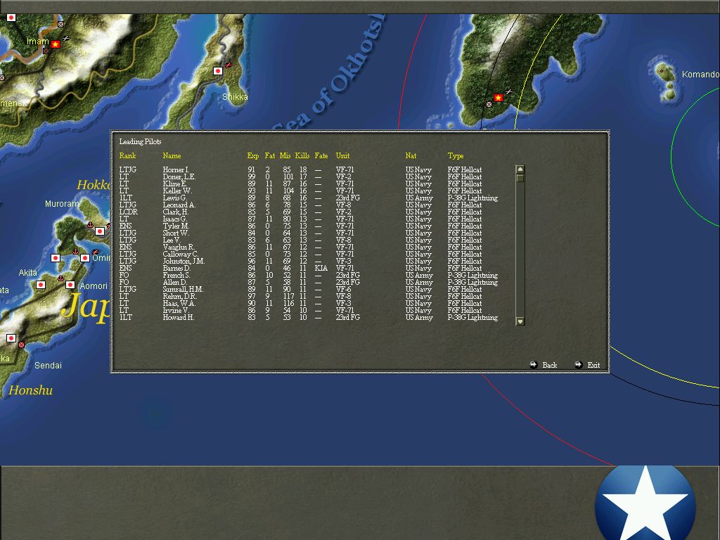This screenshot has height=540, width=720.
Task: Select pilot Johnston, J.M. row
Action: click(309, 262)
